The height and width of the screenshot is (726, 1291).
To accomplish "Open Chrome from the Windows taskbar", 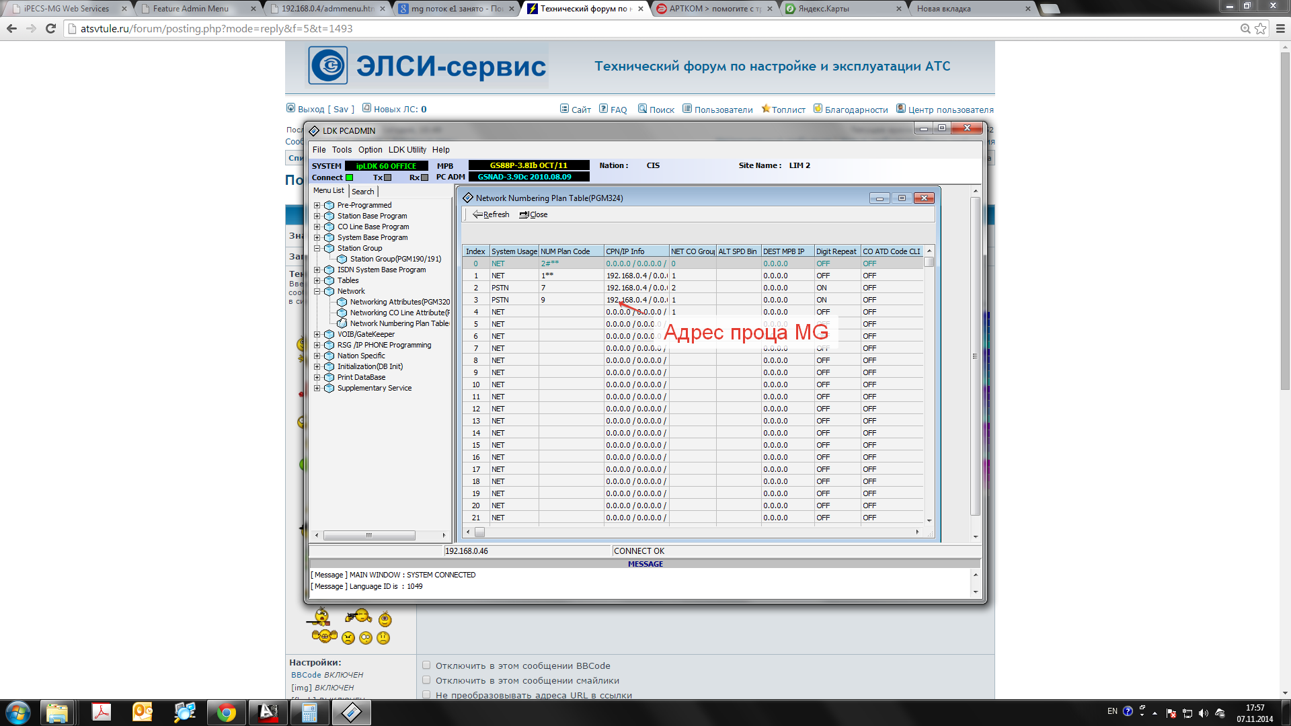I will 226,713.
